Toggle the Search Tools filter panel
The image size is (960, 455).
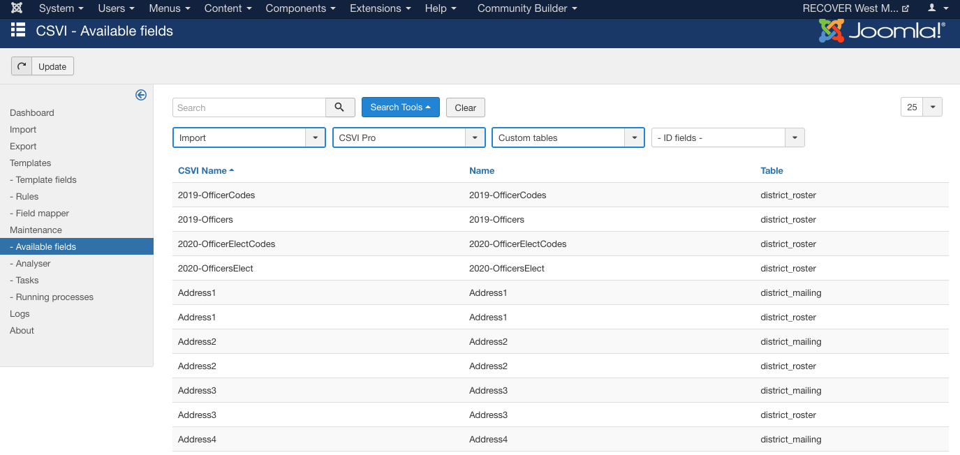pyautogui.click(x=400, y=107)
